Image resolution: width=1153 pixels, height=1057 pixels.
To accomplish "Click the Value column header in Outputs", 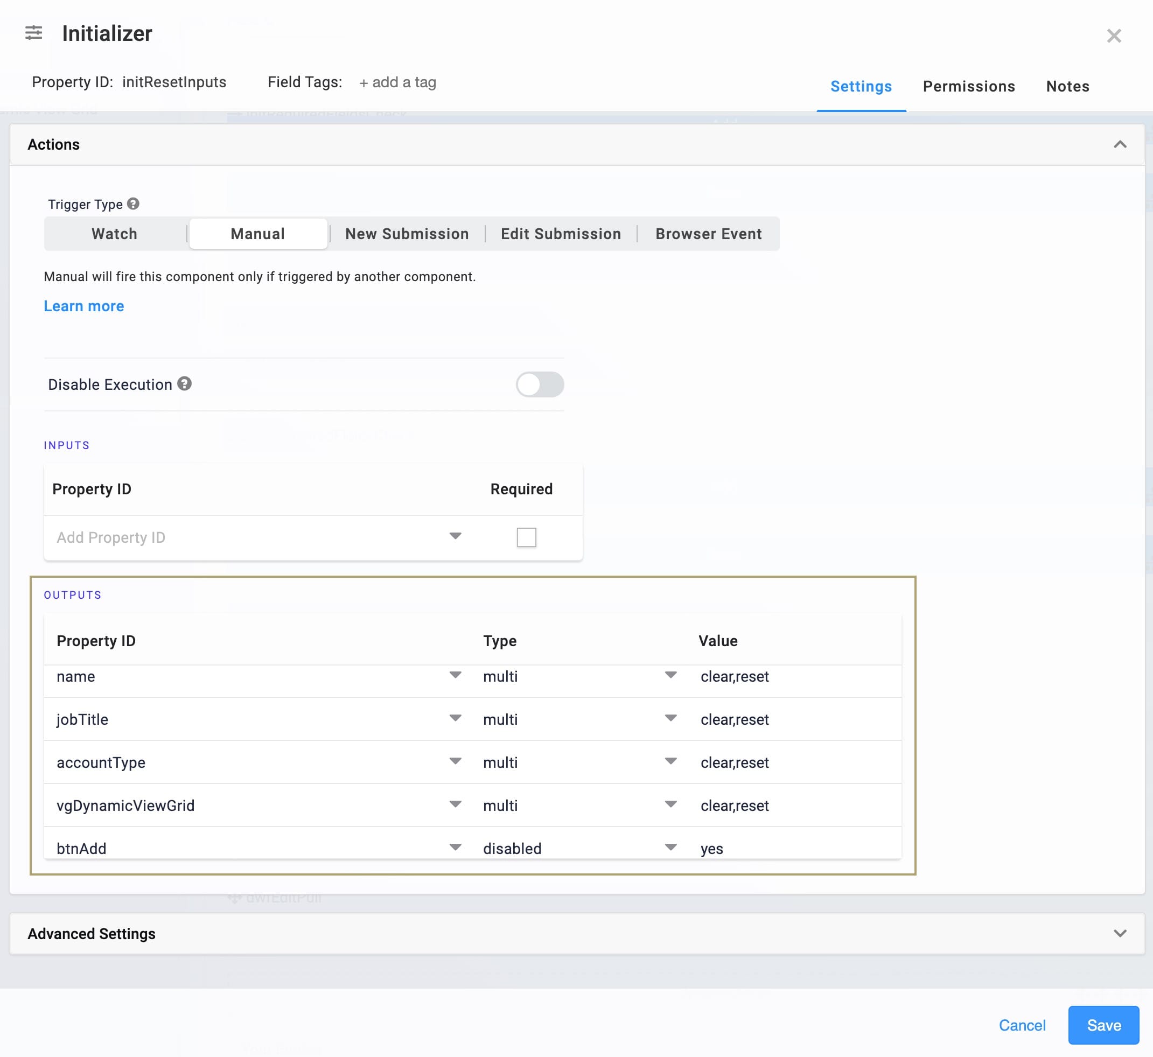I will pos(718,641).
